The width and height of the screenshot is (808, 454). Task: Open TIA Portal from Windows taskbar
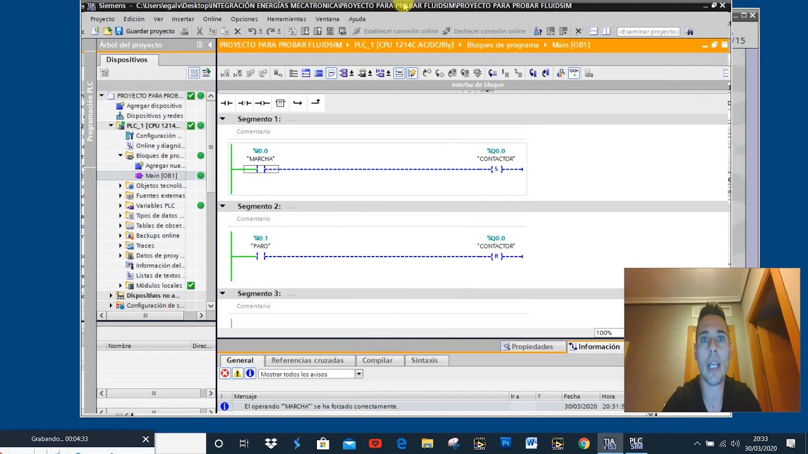pos(609,444)
